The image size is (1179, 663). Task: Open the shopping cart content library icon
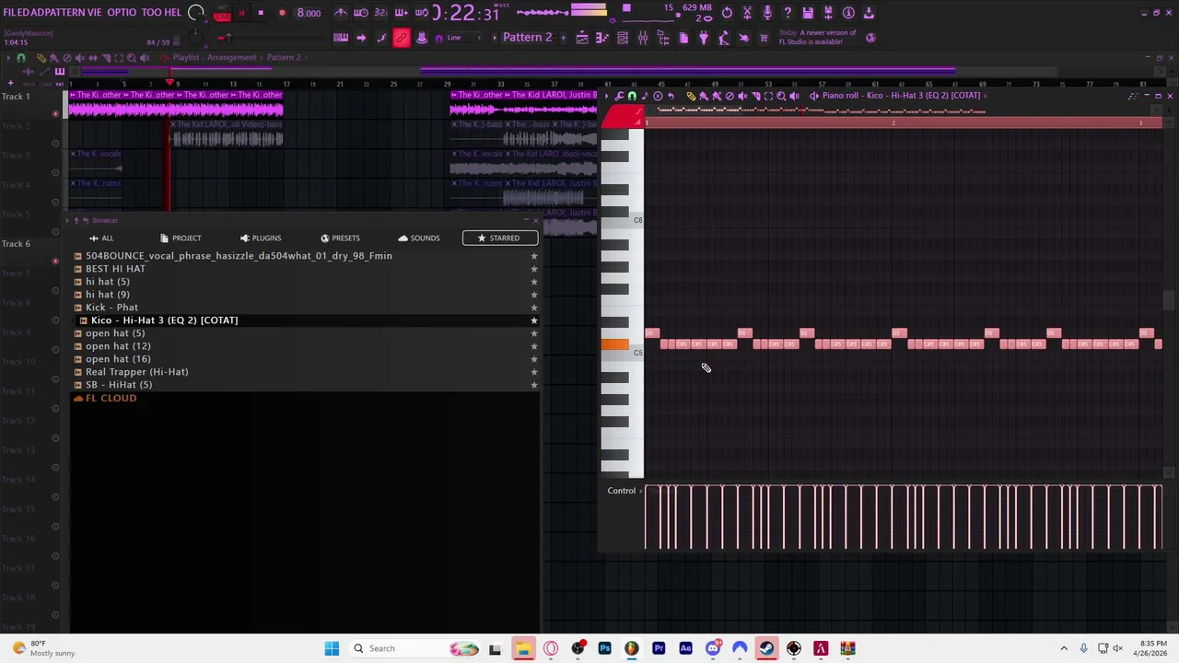click(x=764, y=38)
